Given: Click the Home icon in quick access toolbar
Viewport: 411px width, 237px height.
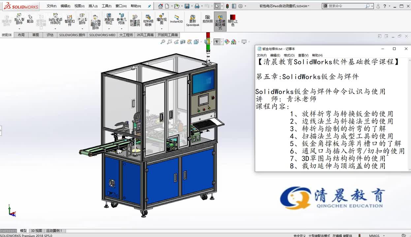Looking at the screenshot, I should [x=160, y=6].
